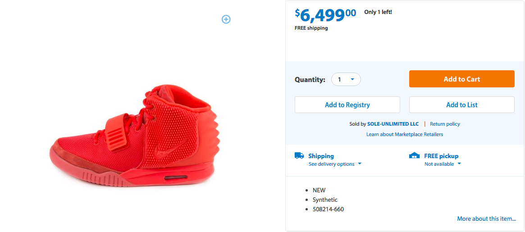Open the SOLE-UNLIMITED LLC seller link
The image size is (525, 232).
(x=393, y=124)
